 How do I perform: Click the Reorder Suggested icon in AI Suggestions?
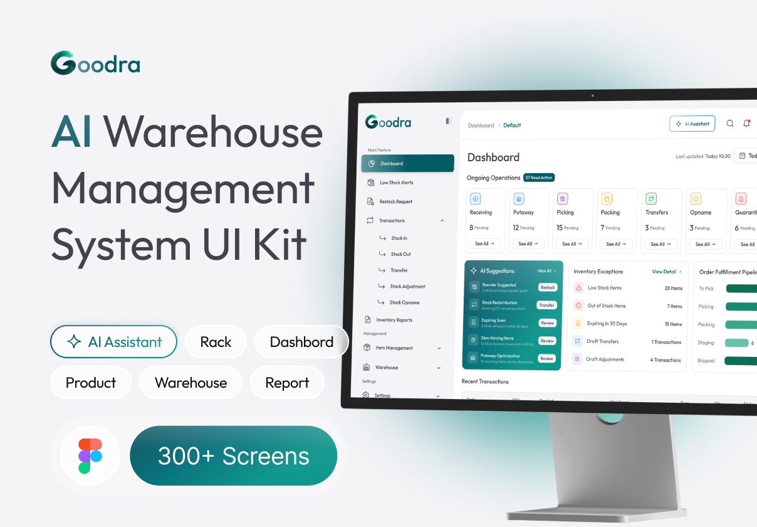[474, 287]
